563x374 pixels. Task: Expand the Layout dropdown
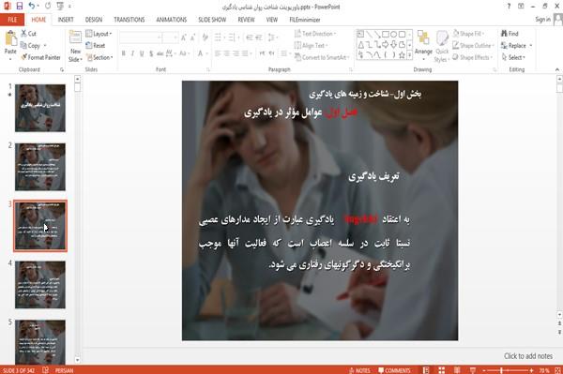pyautogui.click(x=99, y=34)
